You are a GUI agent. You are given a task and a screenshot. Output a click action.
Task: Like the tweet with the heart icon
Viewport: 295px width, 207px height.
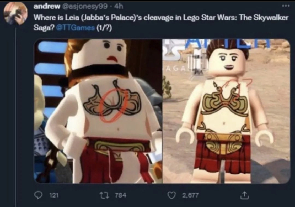pyautogui.click(x=171, y=195)
